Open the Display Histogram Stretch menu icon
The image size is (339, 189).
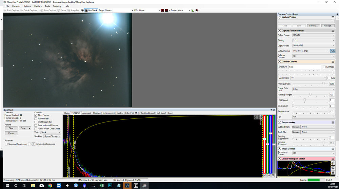tap(333, 159)
